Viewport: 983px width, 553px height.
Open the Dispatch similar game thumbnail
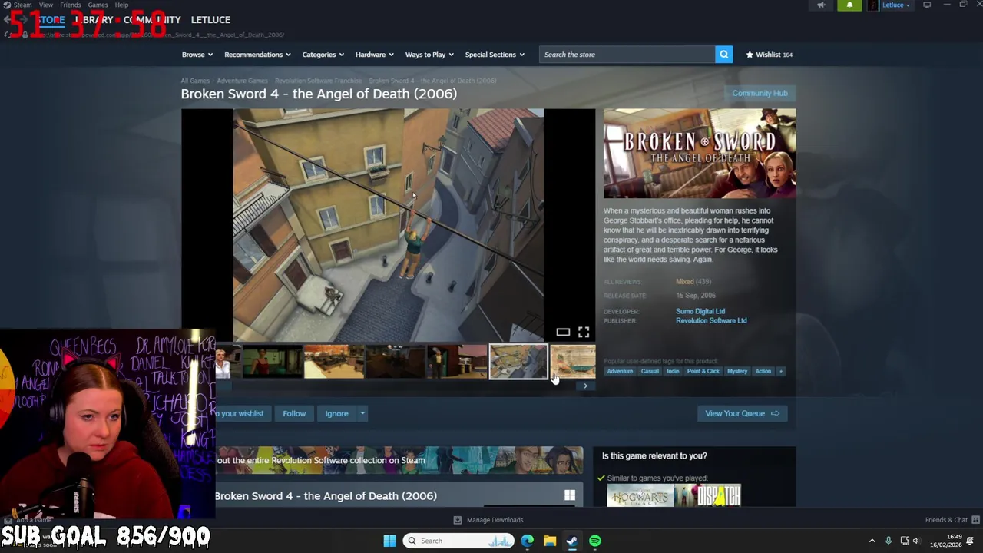click(x=708, y=497)
